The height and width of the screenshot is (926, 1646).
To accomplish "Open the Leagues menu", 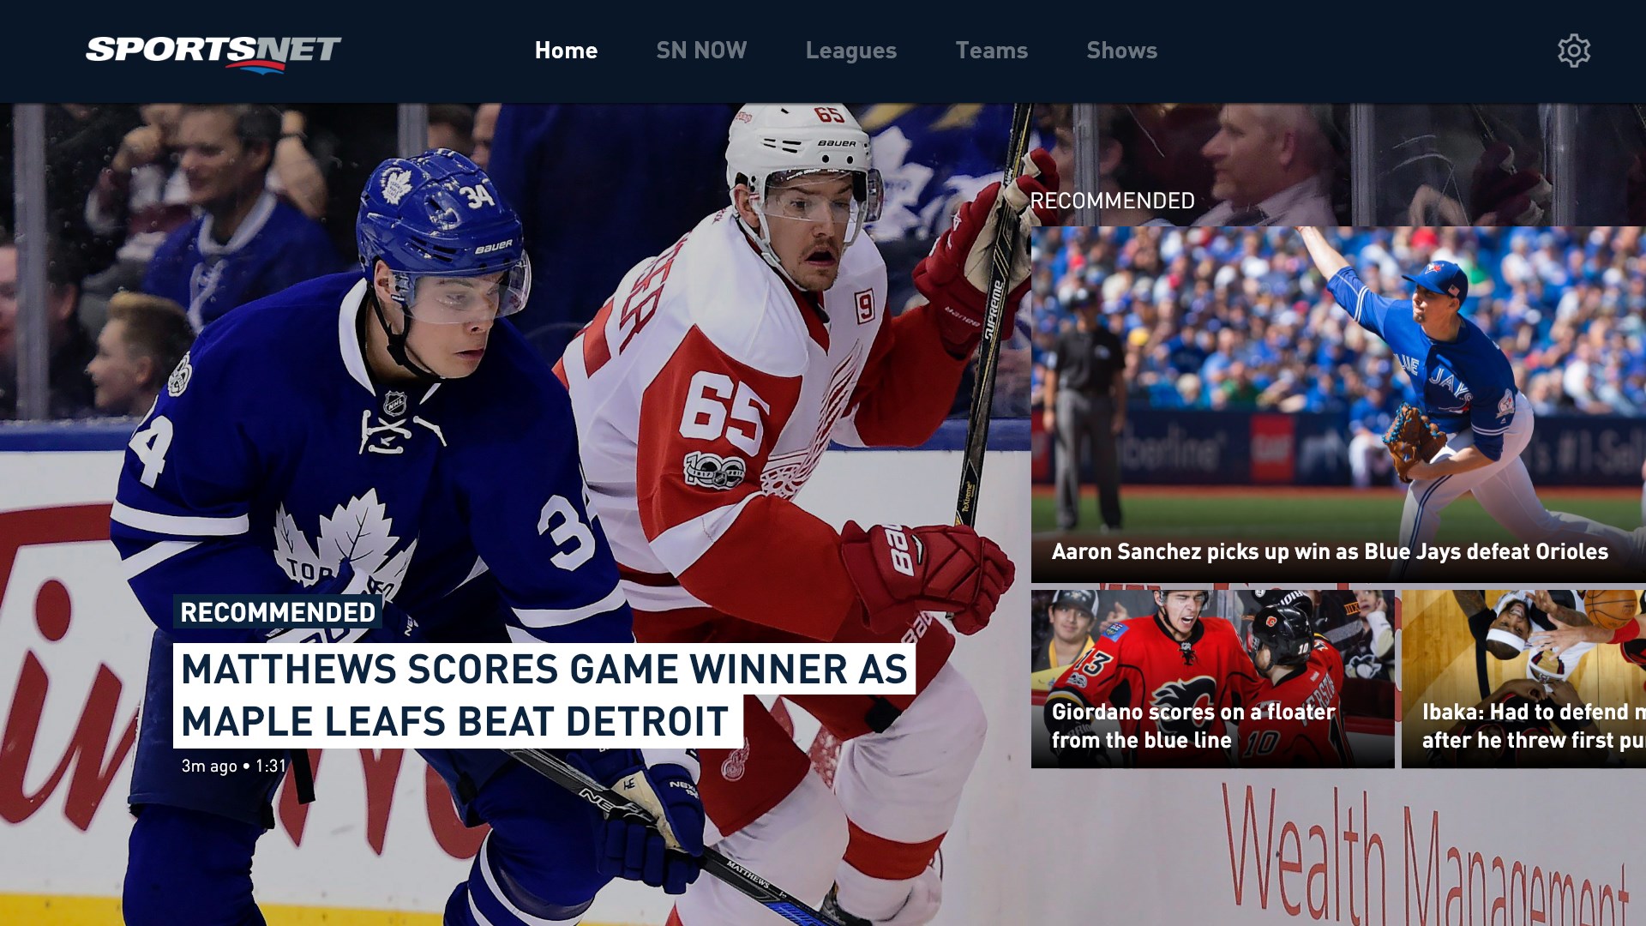I will click(850, 51).
